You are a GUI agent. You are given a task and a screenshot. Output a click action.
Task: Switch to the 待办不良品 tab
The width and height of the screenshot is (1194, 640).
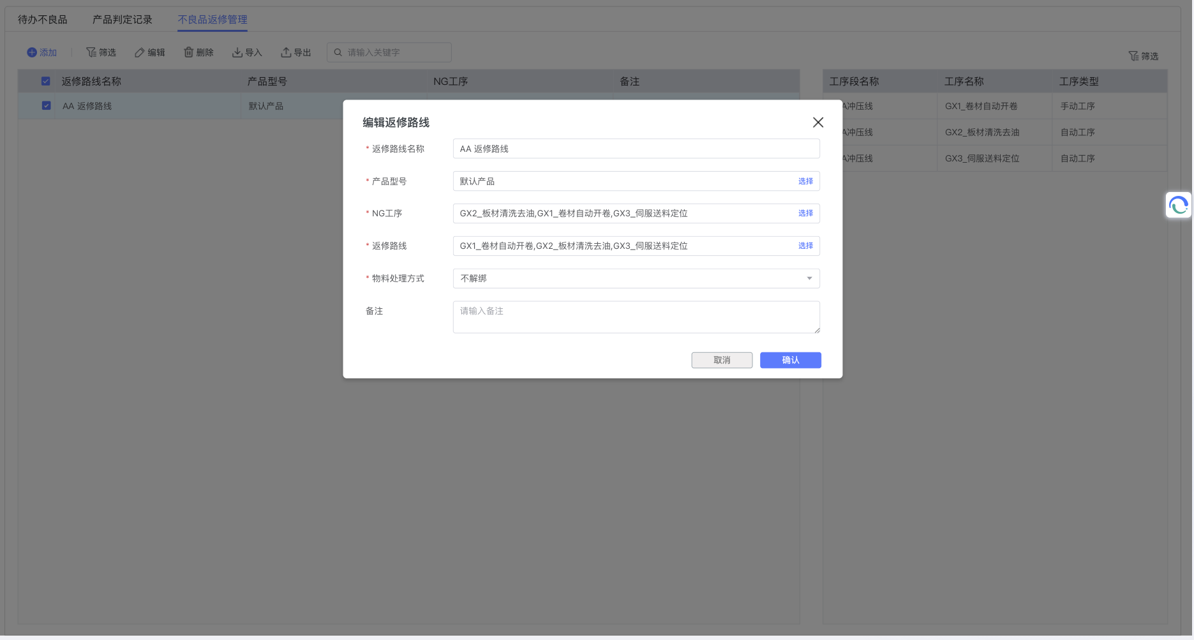point(43,20)
